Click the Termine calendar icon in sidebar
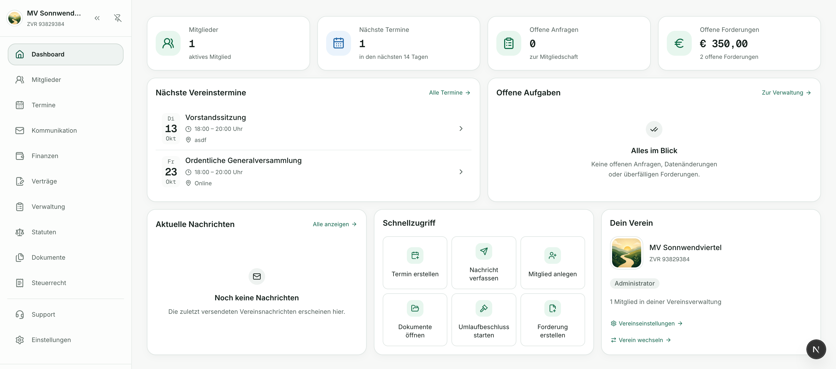Image resolution: width=836 pixels, height=369 pixels. point(20,105)
